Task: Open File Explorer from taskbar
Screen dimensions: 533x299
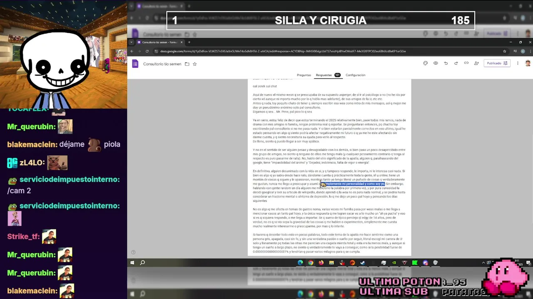Action: pos(331,262)
